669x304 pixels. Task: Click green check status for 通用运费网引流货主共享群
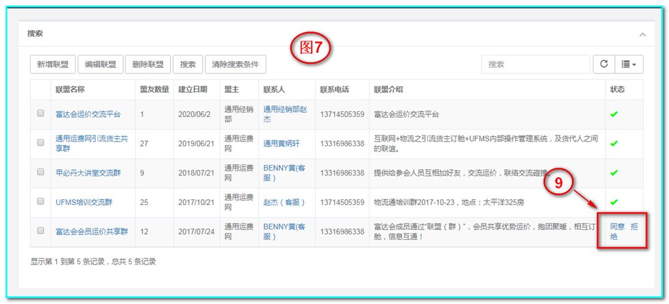tap(614, 144)
